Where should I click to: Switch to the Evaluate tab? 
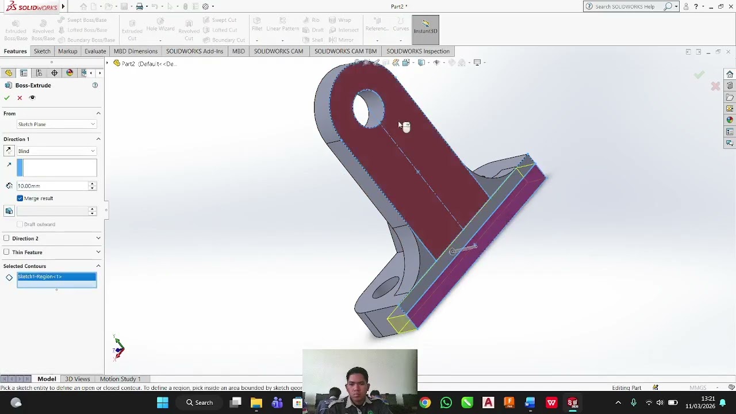[95, 51]
